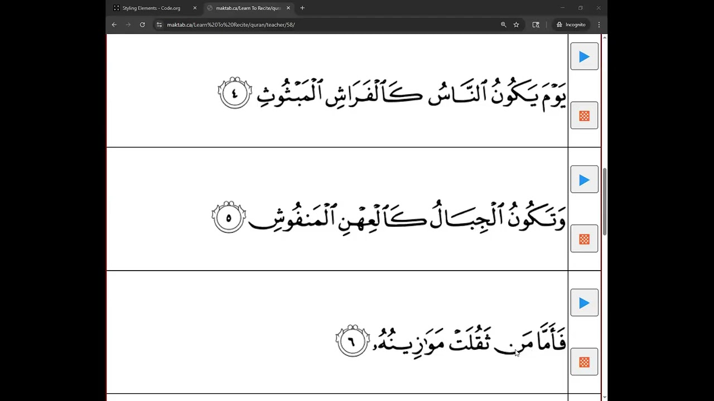Reload the maktab.ca page
This screenshot has width=714, height=401.
[x=142, y=25]
